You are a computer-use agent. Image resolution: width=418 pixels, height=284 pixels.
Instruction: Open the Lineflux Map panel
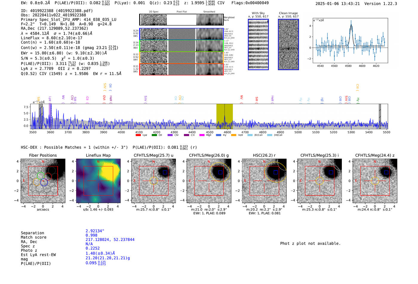tap(98, 181)
